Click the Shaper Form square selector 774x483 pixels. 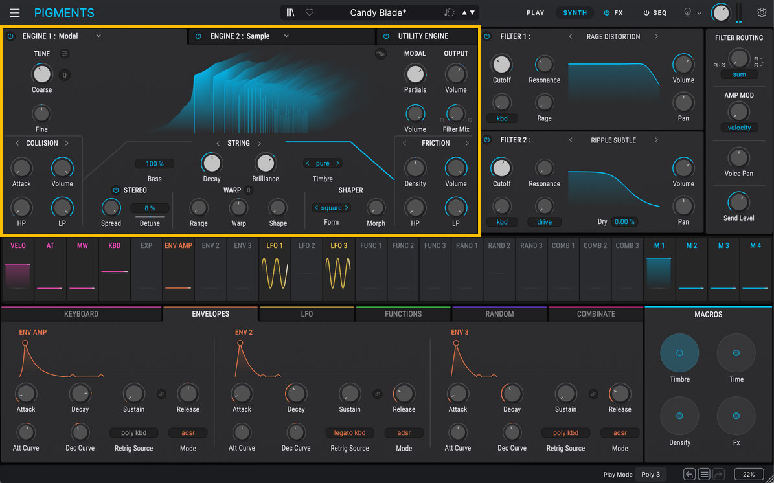(331, 208)
